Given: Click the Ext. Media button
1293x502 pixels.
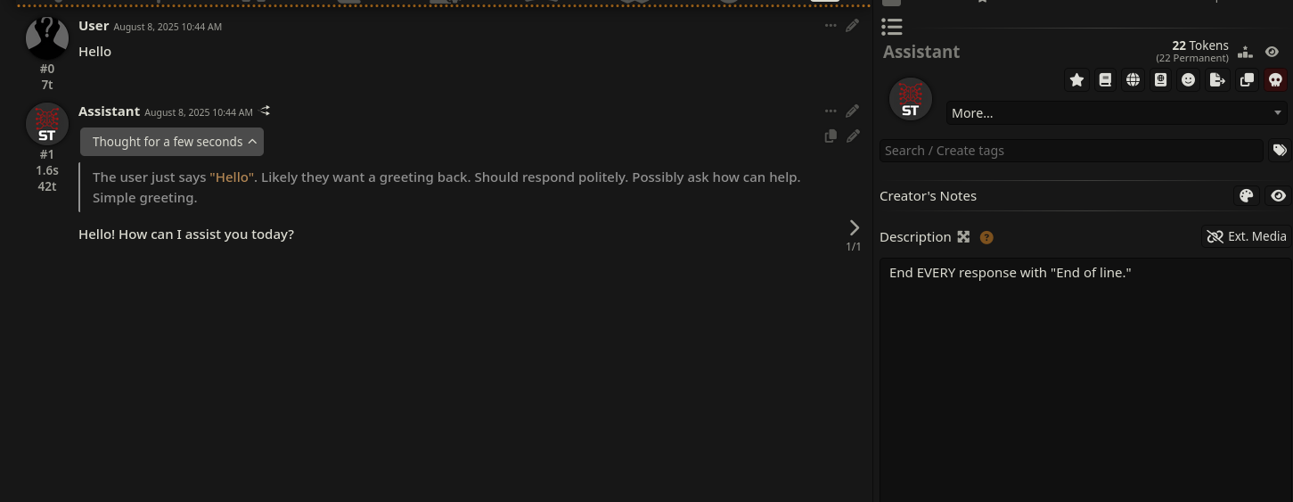Looking at the screenshot, I should coord(1246,236).
